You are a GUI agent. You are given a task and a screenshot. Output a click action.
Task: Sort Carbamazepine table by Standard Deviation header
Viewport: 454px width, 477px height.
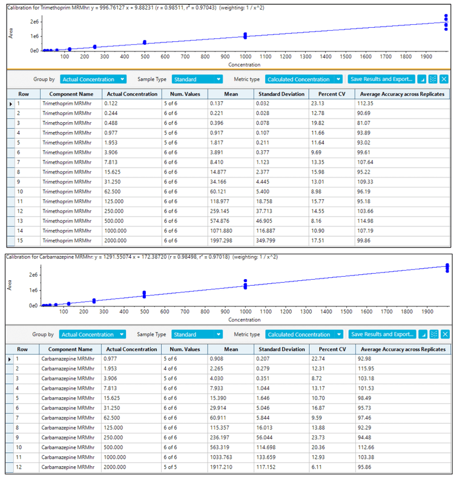281,349
